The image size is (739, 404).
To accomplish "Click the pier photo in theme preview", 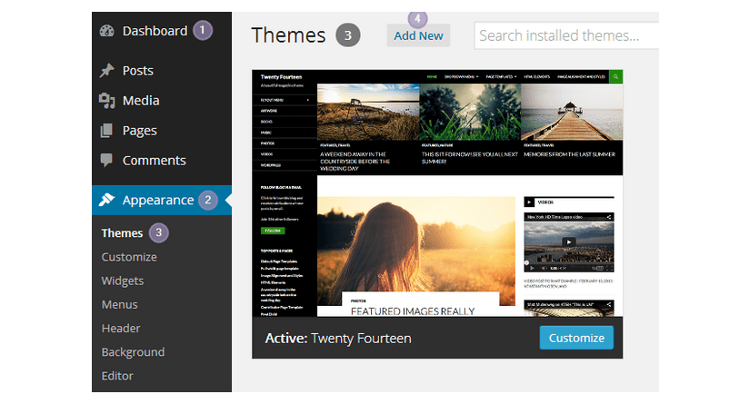I will tap(572, 112).
